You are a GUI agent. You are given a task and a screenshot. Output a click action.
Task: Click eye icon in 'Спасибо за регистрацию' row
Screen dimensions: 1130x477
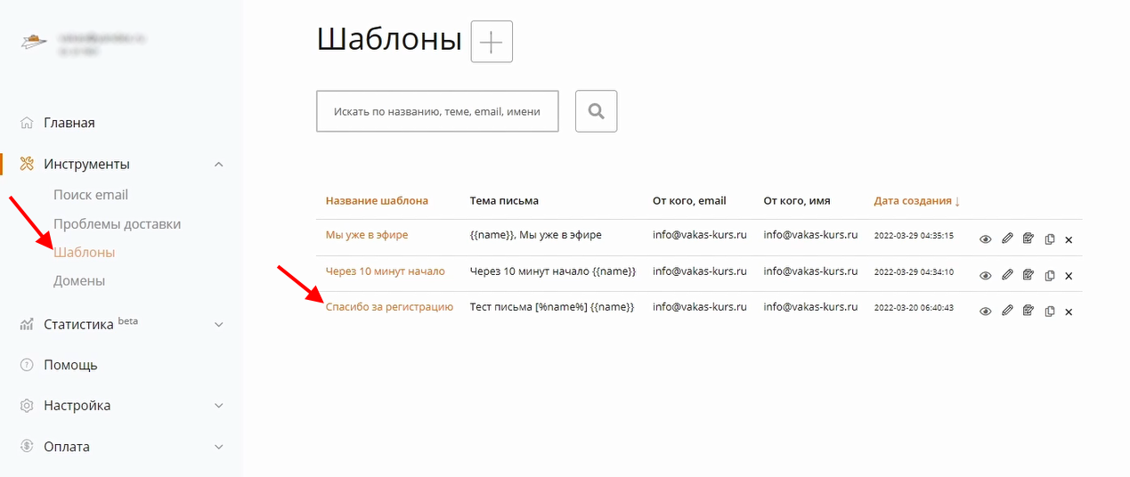point(986,311)
